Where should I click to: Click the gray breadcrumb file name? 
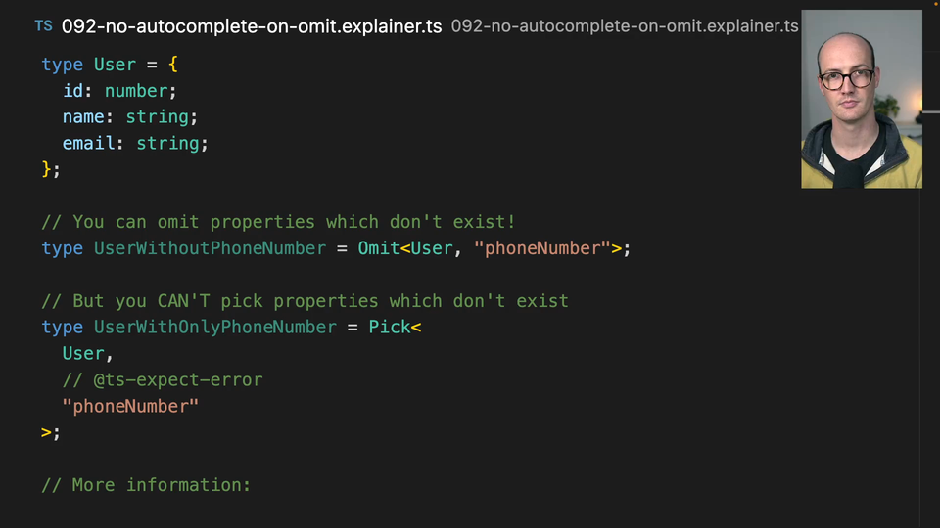pyautogui.click(x=624, y=26)
